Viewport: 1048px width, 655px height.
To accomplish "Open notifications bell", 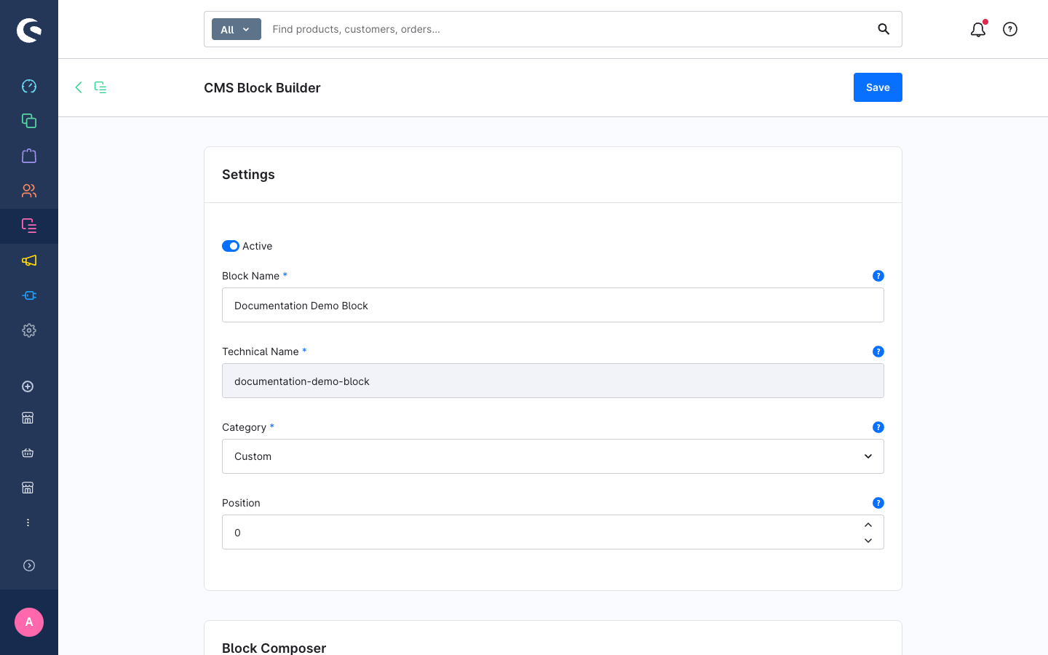I will tap(978, 29).
